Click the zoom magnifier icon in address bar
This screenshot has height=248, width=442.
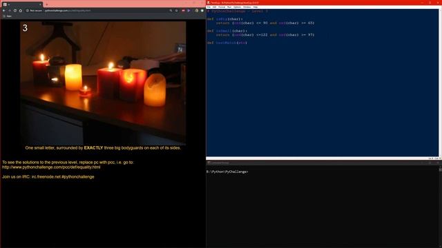click(x=171, y=10)
